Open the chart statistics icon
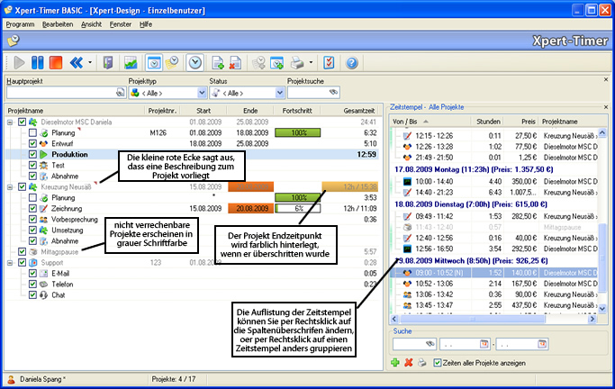The image size is (615, 389). 131,63
